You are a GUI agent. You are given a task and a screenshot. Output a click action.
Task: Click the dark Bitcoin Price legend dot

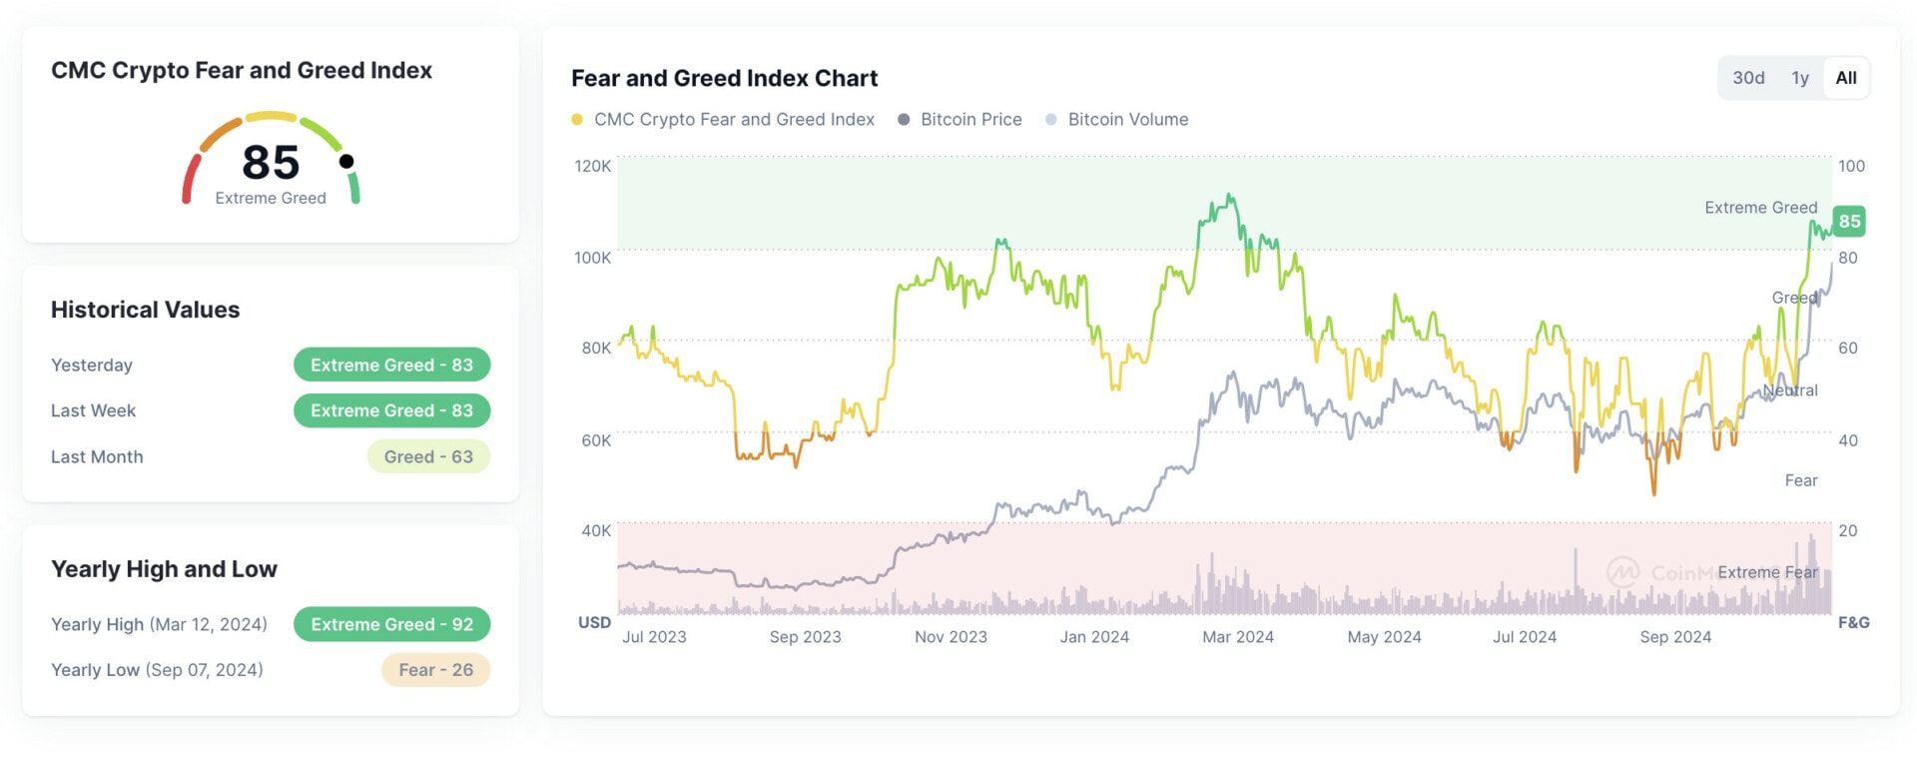click(x=904, y=119)
